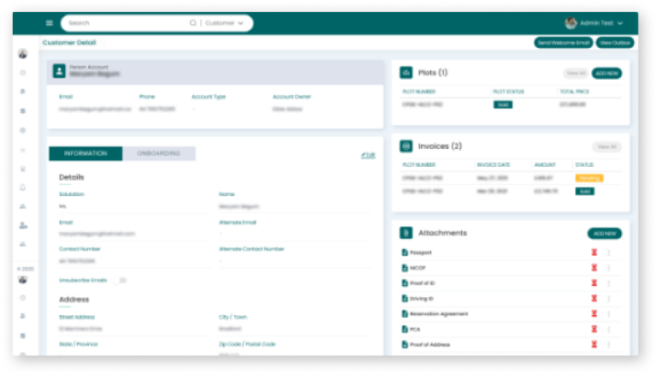This screenshot has width=657, height=375.
Task: Select the Information tab
Action: pos(86,153)
